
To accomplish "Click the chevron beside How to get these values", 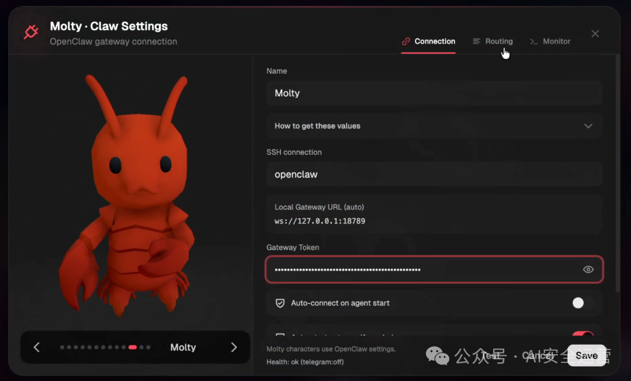I will (x=588, y=126).
